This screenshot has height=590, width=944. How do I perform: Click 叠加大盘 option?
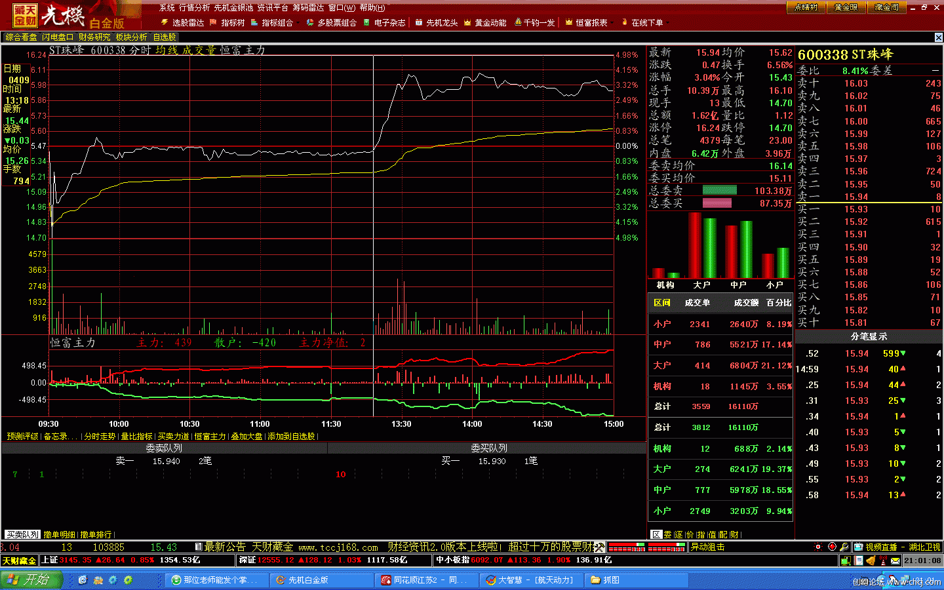click(x=246, y=437)
